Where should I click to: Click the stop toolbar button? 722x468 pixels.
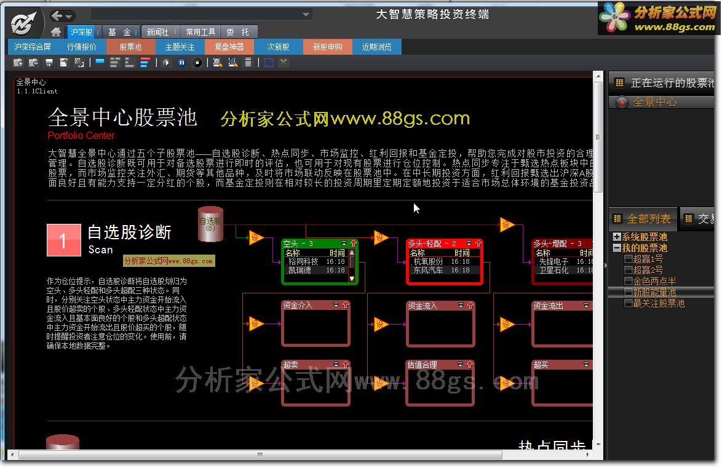197,63
